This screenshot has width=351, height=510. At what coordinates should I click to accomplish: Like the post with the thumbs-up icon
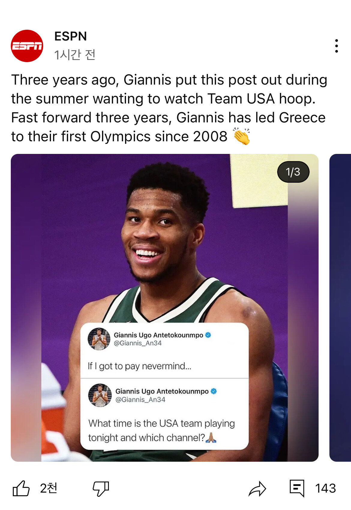point(21,488)
